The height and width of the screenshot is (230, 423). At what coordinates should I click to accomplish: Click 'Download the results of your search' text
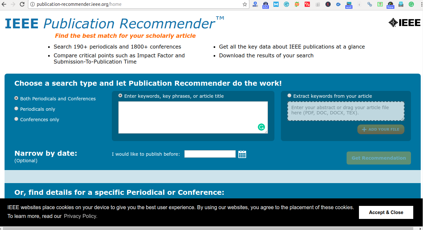(266, 55)
